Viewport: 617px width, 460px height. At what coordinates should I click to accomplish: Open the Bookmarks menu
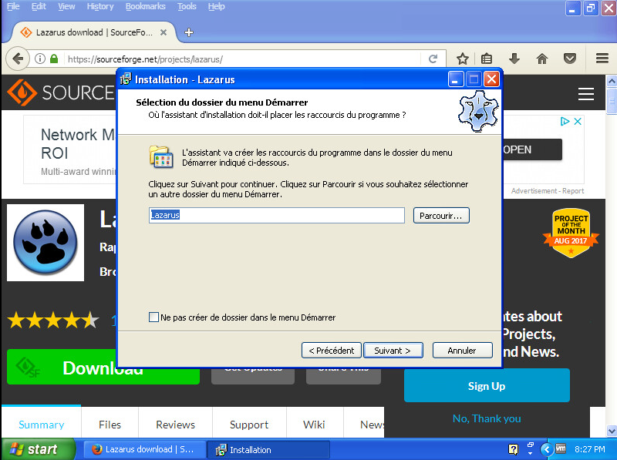[x=146, y=6]
